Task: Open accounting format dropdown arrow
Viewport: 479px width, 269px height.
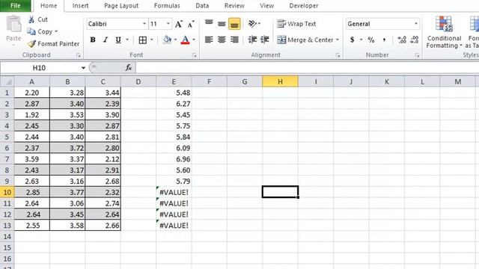Action: click(x=361, y=40)
